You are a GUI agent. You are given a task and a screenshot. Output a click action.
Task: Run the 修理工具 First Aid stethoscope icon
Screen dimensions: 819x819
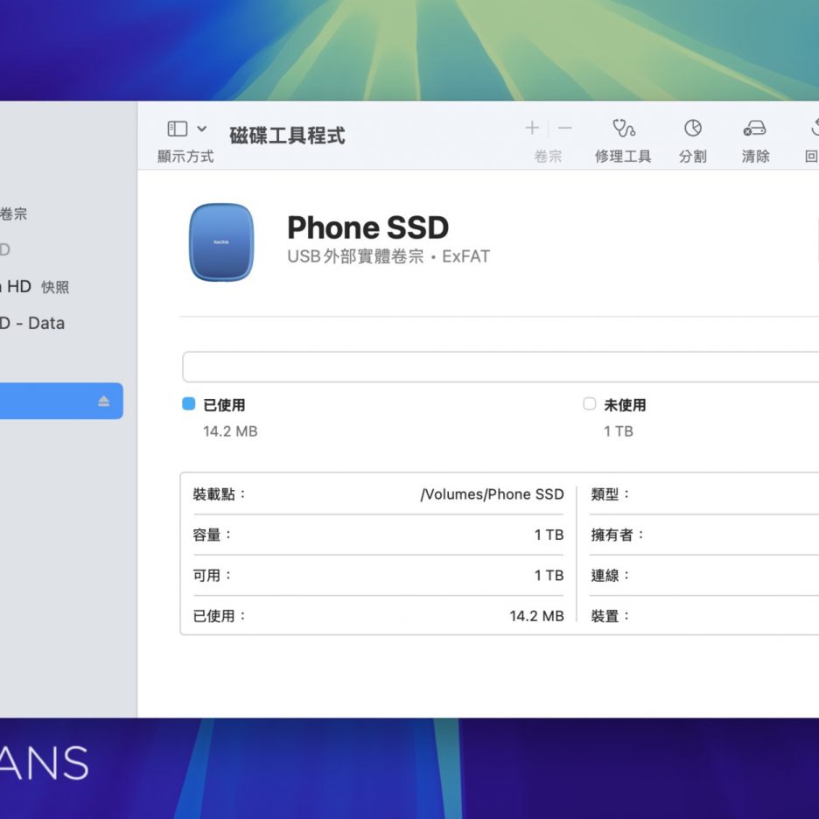pyautogui.click(x=623, y=129)
